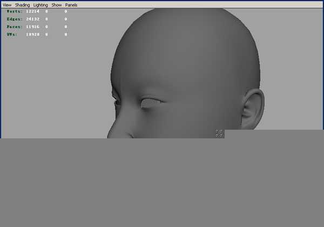Open the Lighting menu
This screenshot has height=227, width=324.
tap(40, 5)
